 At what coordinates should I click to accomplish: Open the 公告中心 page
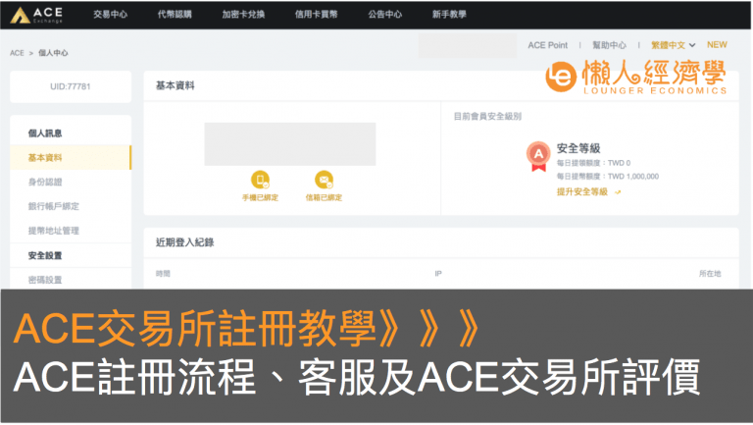(384, 16)
